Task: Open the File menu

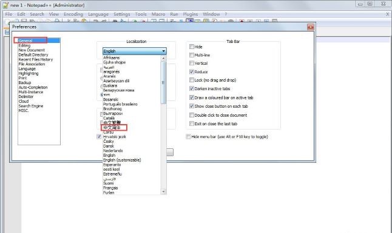Action: tap(8, 14)
